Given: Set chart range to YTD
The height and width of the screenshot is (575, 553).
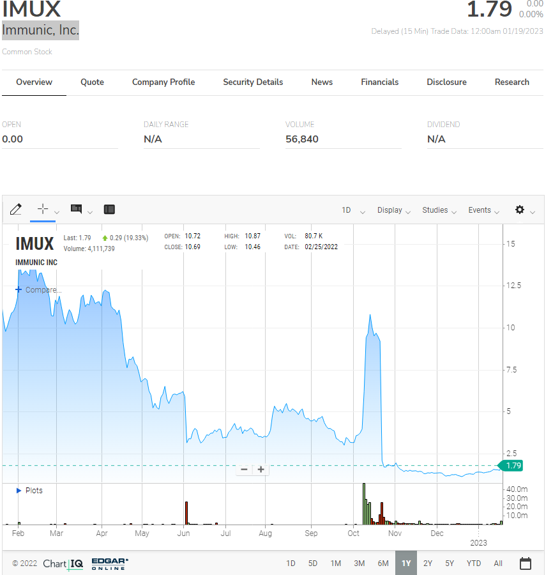Looking at the screenshot, I should pyautogui.click(x=473, y=563).
